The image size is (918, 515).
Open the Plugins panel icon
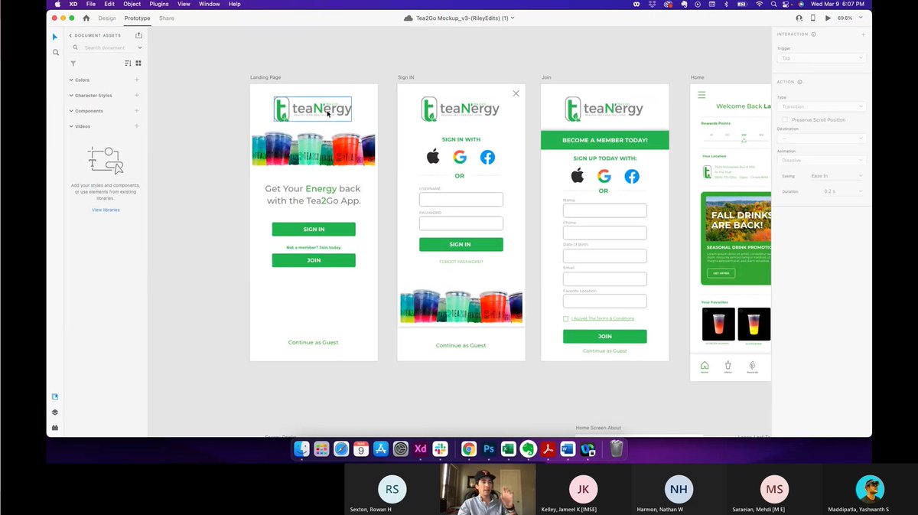point(55,428)
